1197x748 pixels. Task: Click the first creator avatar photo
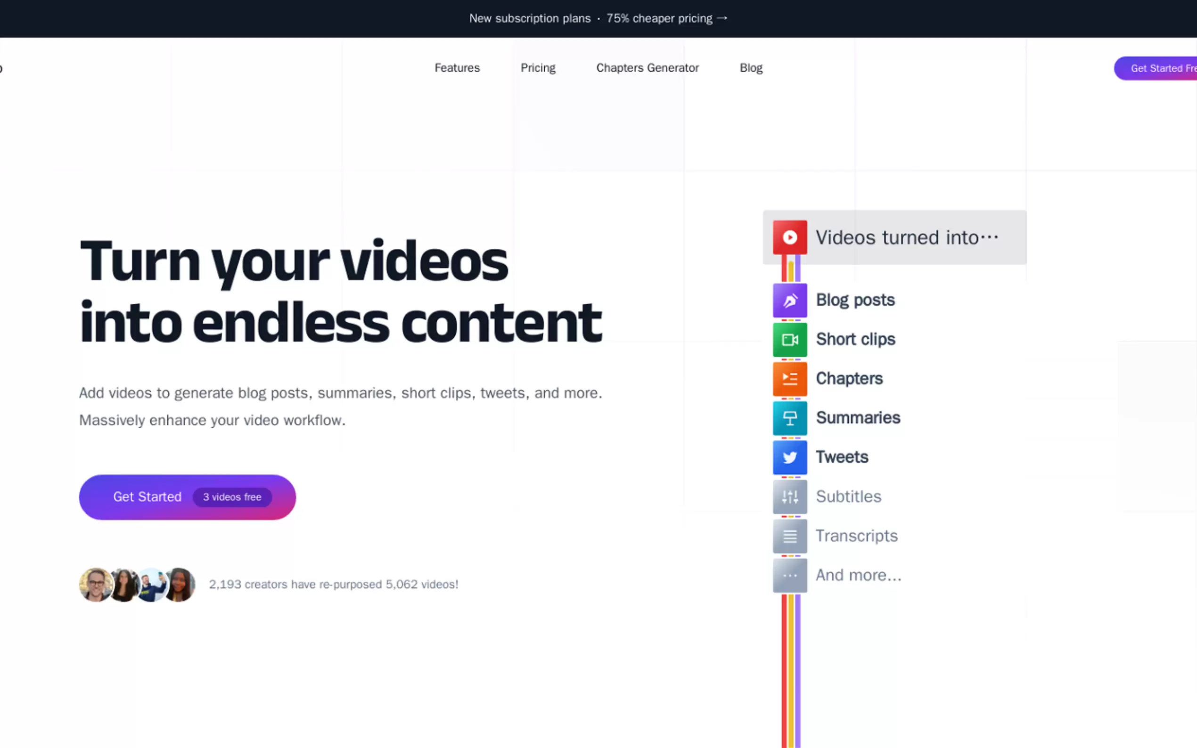pyautogui.click(x=96, y=584)
